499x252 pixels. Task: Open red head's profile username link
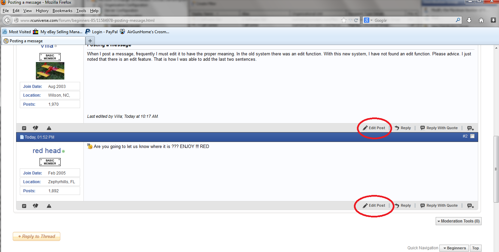click(x=47, y=151)
